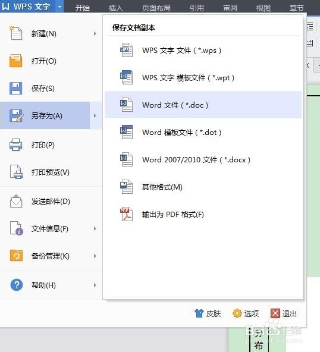Choose 新建(N) from the file menu
The height and width of the screenshot is (352, 320).
(x=51, y=34)
